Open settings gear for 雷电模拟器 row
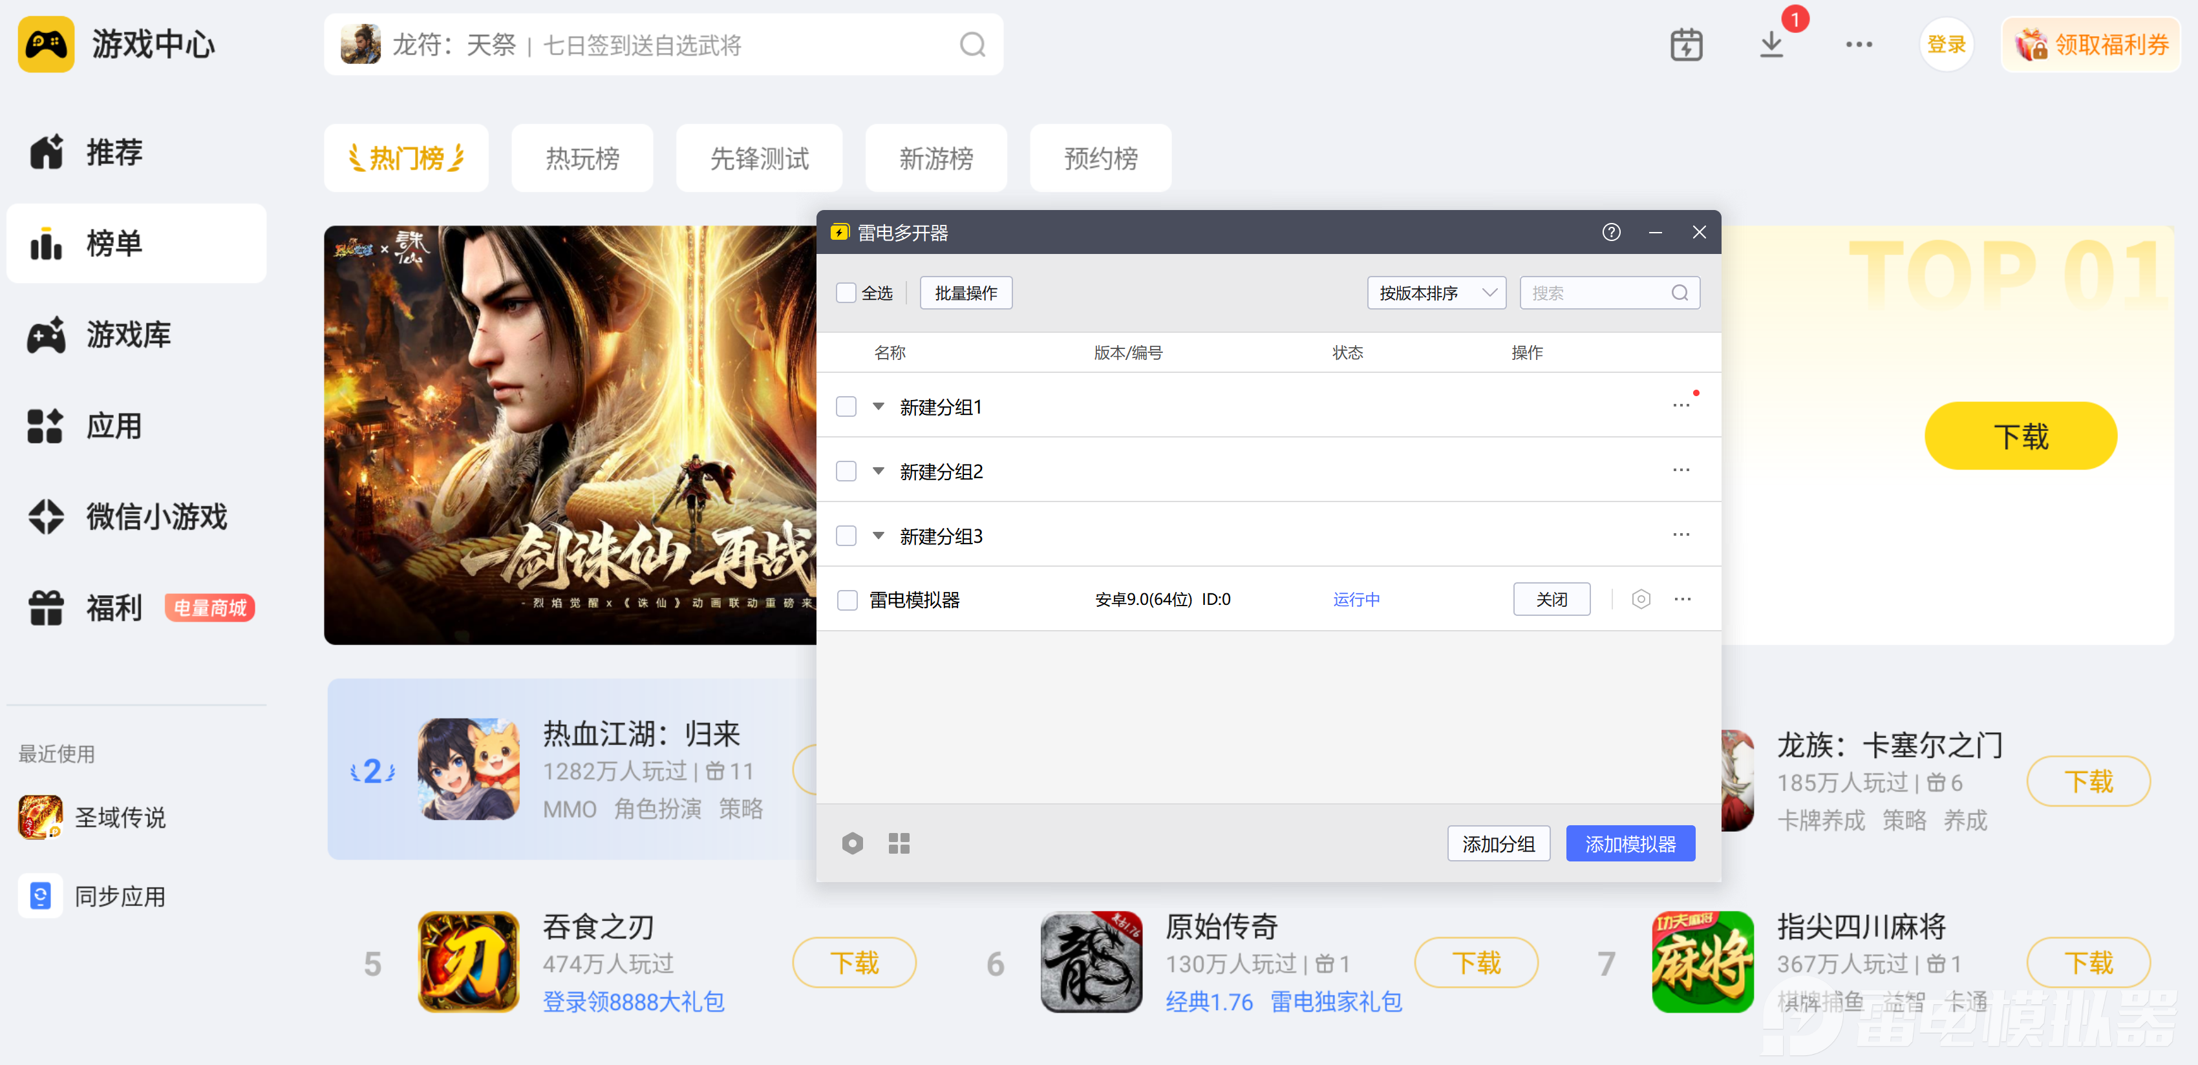This screenshot has width=2198, height=1065. [x=1640, y=600]
